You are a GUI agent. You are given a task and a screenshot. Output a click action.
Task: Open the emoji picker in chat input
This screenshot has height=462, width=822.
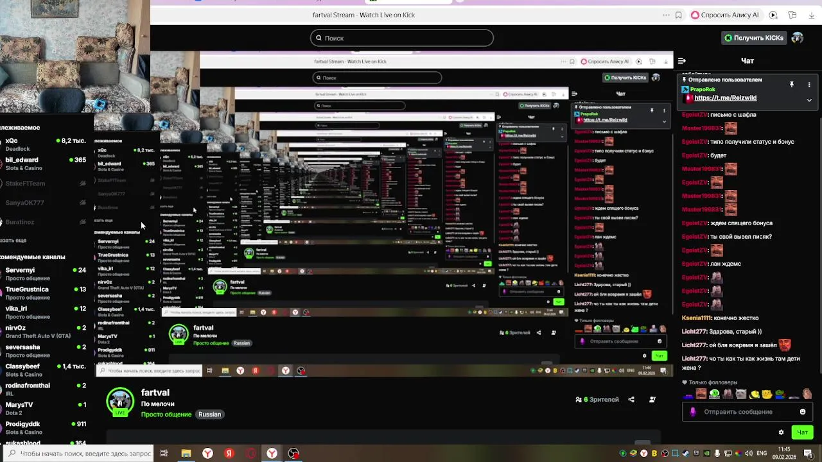803,412
